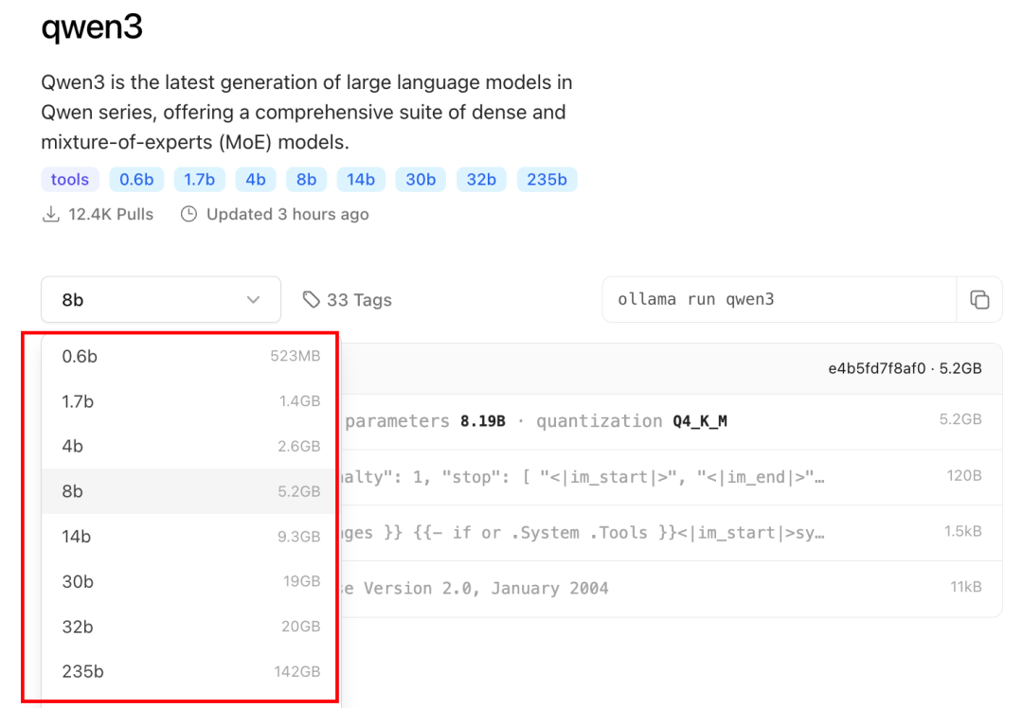Open the 8b tag badge

point(306,179)
